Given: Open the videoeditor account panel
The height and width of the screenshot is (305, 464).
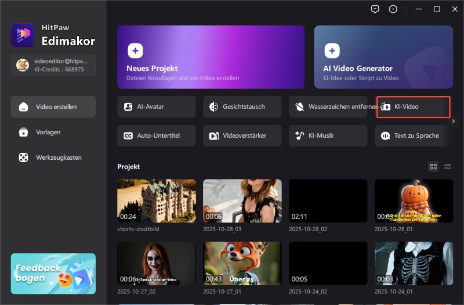Looking at the screenshot, I should click(x=53, y=65).
